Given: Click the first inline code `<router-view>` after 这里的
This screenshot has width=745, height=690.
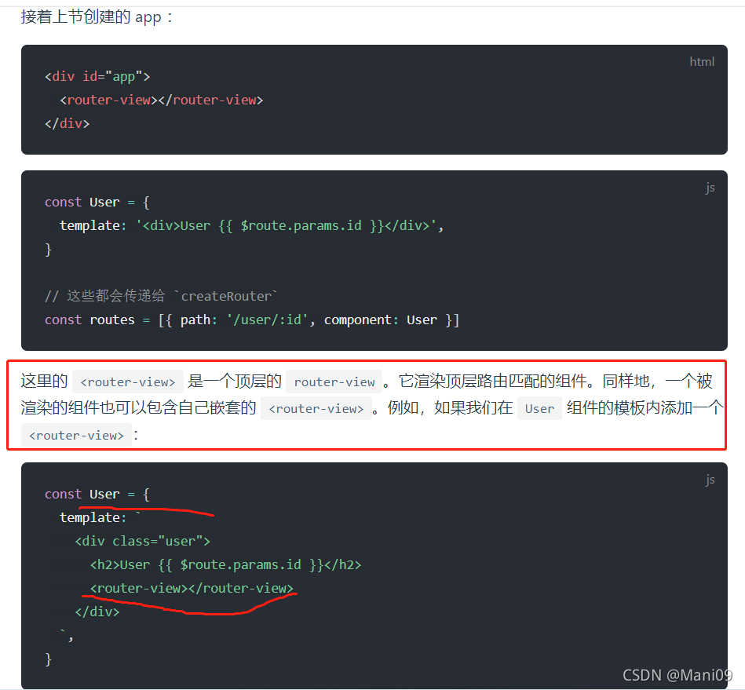Looking at the screenshot, I should 128,382.
